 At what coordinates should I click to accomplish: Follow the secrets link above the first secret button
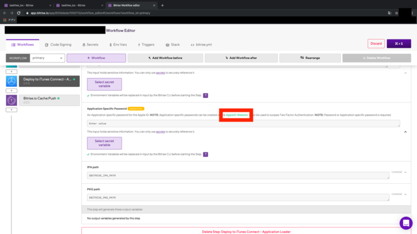161,73
